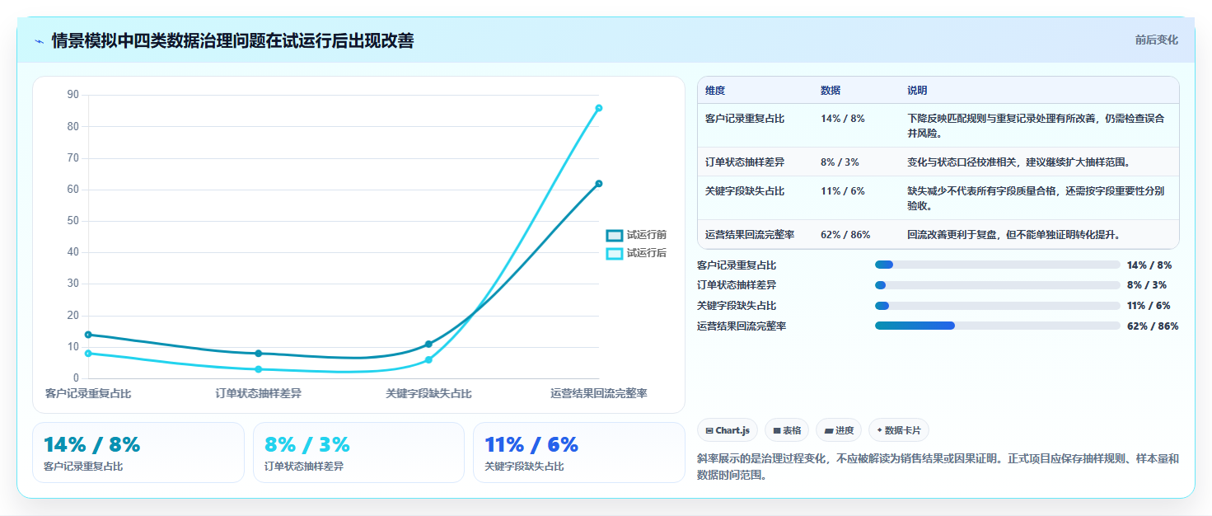Click the 11% / 6% data card

579,453
